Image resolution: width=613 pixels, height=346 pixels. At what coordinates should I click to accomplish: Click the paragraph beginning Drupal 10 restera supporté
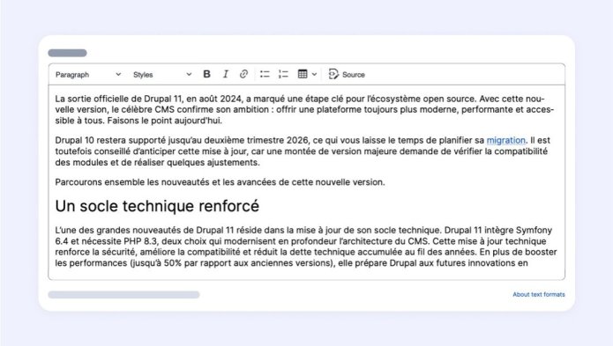[x=303, y=151]
